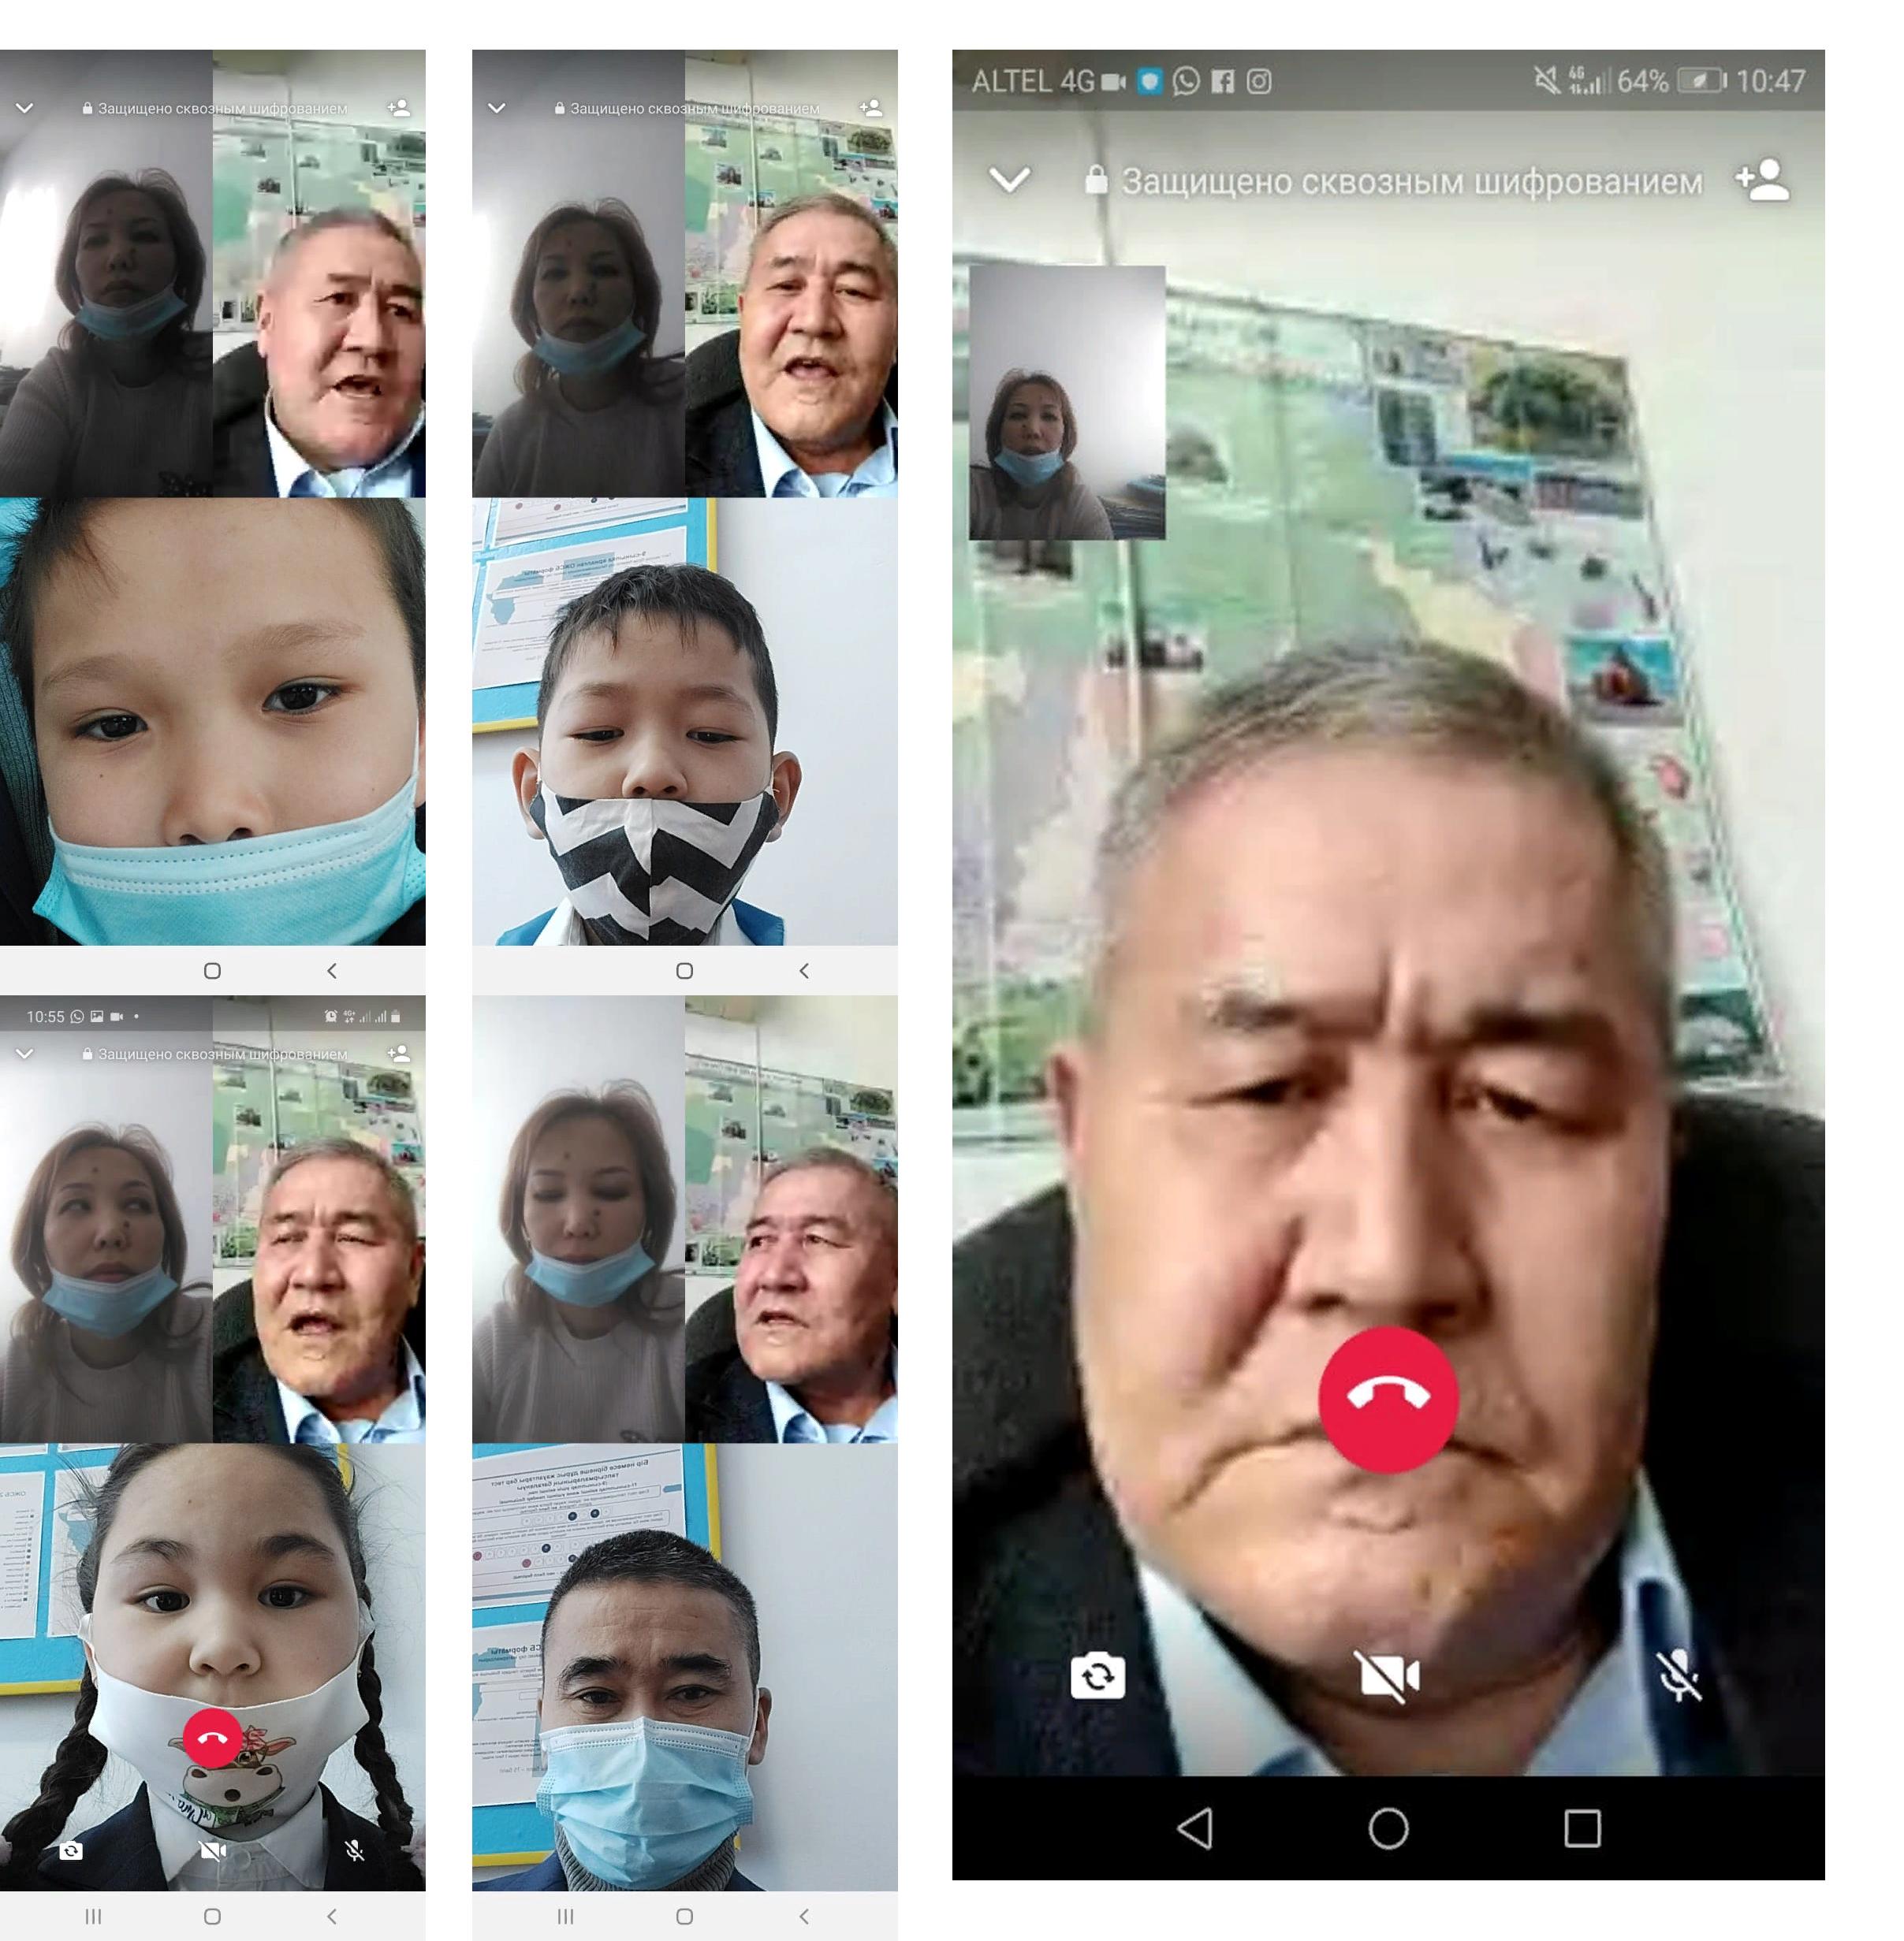1904x1941 pixels.
Task: Flip camera on the 10:55 call screen
Action: [x=71, y=1850]
